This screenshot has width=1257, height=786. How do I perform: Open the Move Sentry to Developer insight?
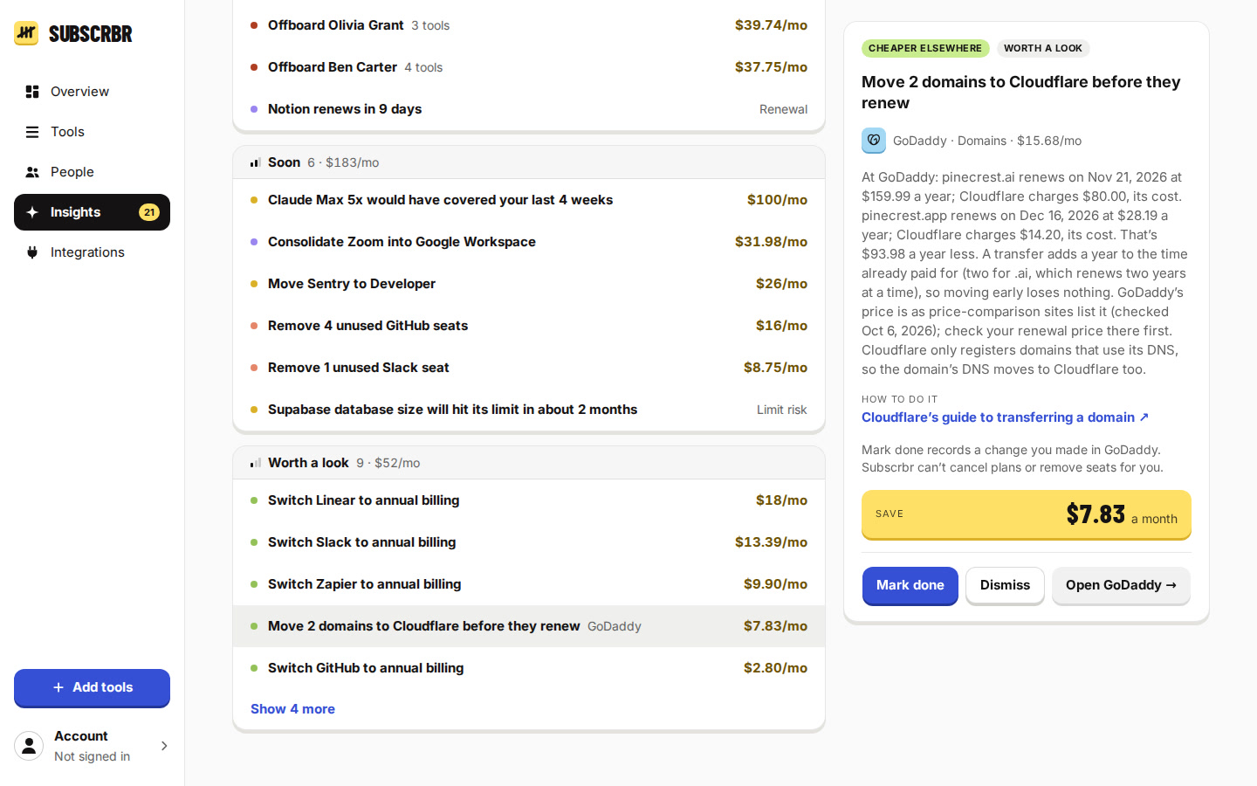tap(529, 284)
